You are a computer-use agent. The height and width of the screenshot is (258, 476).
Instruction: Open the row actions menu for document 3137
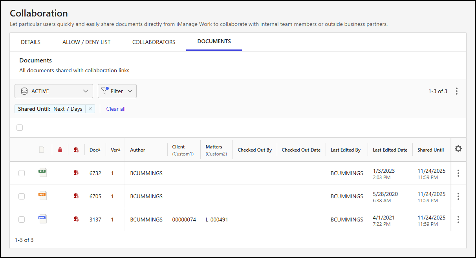tap(458, 219)
